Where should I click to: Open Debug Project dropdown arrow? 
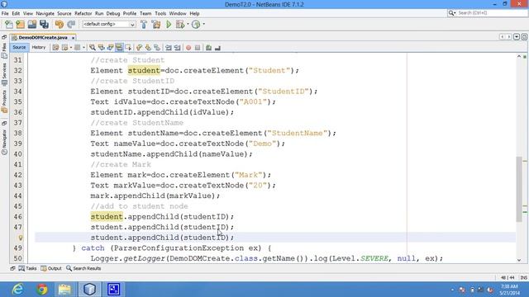point(188,24)
